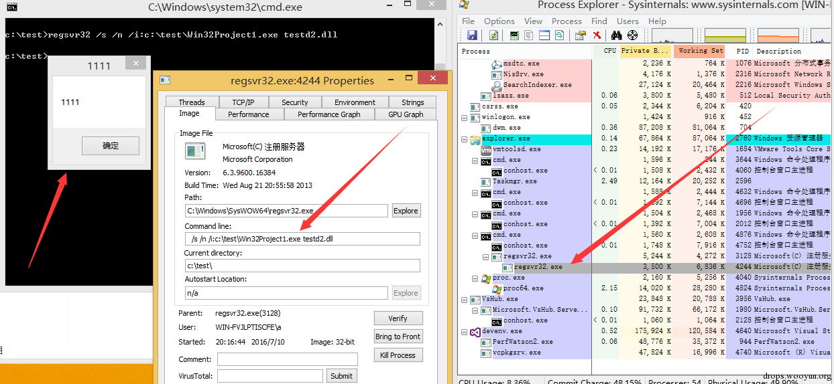Switch to the Security tab
Screen dimensions: 834x384
tap(295, 102)
